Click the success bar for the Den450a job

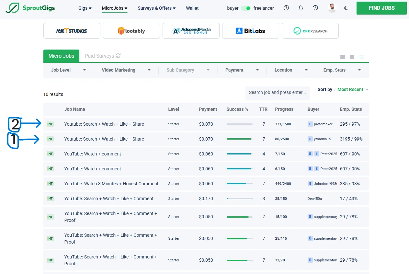239,199
